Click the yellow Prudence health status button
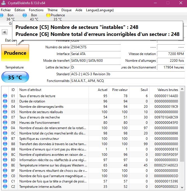Image resolution: width=187 pixels, height=192 pixels. (15, 53)
